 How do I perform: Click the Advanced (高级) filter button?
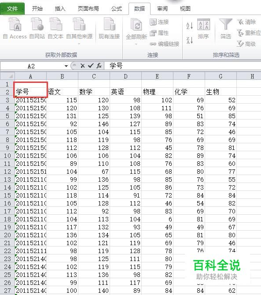click(246, 44)
